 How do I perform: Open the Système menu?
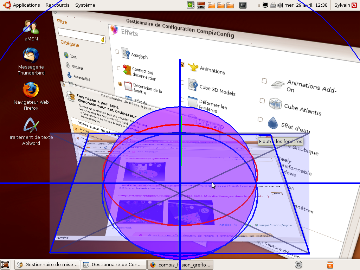85,5
